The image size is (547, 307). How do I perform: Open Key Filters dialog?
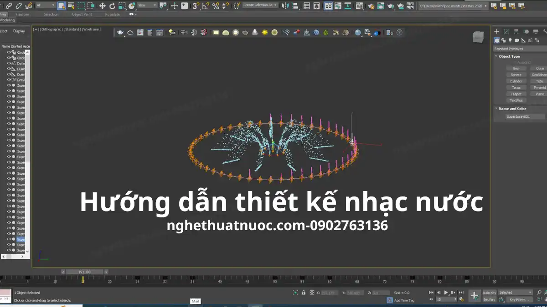(x=520, y=300)
